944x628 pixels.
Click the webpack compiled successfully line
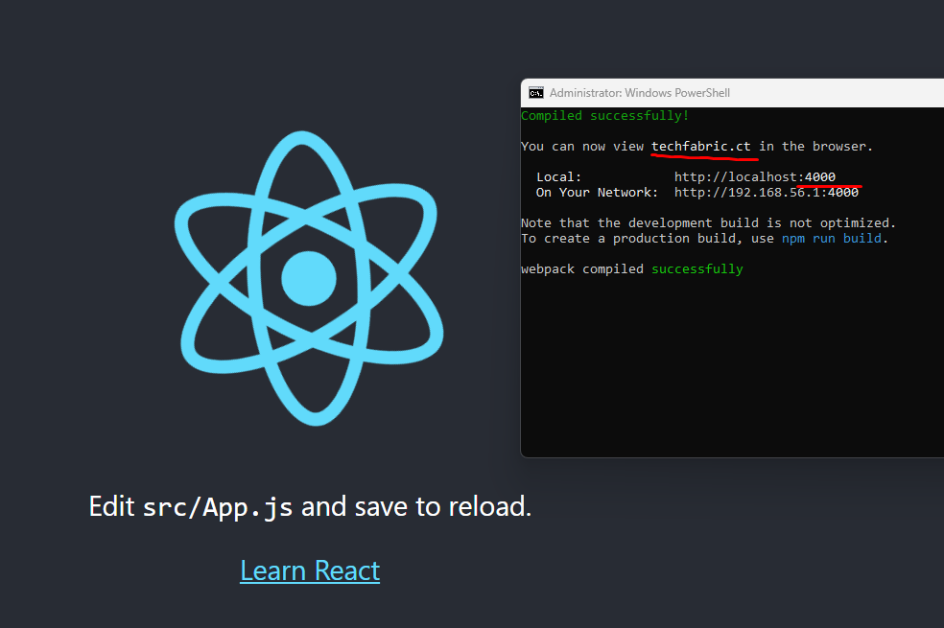pos(632,268)
